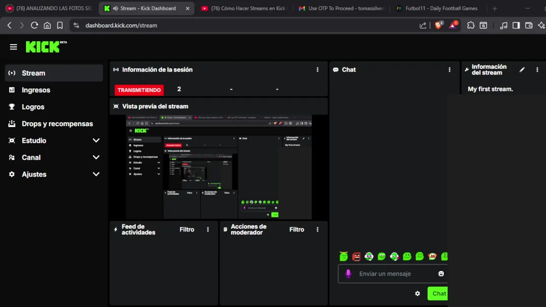546x307 pixels.
Task: Open Brave Wallet icon
Action: (529, 26)
